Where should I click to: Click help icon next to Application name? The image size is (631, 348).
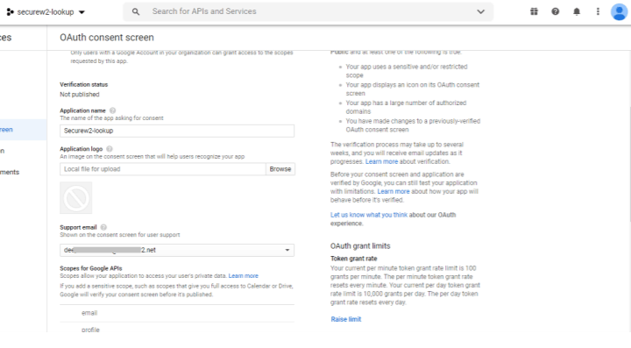tap(113, 110)
